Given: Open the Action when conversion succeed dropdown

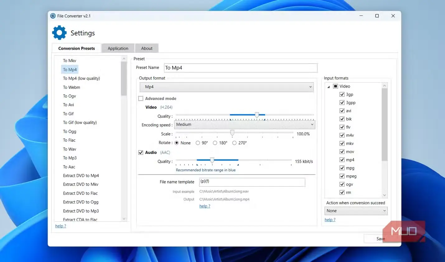Looking at the screenshot, I should click(x=356, y=211).
